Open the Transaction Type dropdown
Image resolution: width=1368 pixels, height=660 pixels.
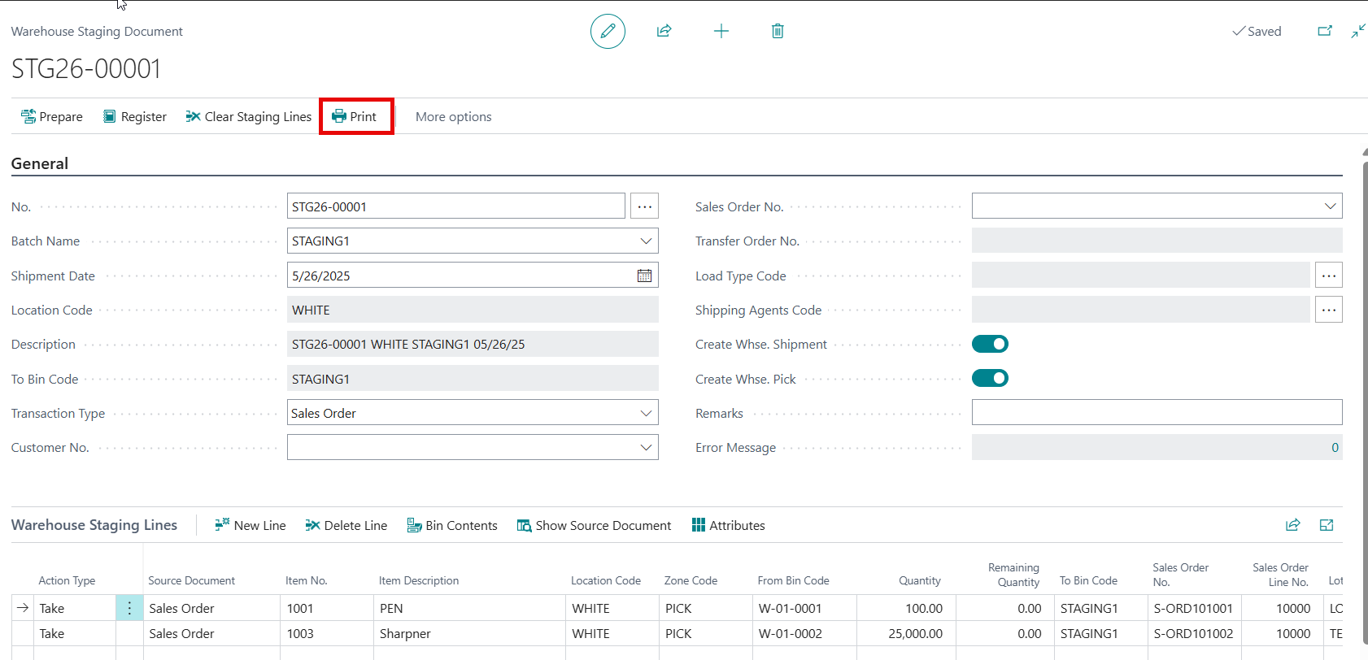[646, 414]
